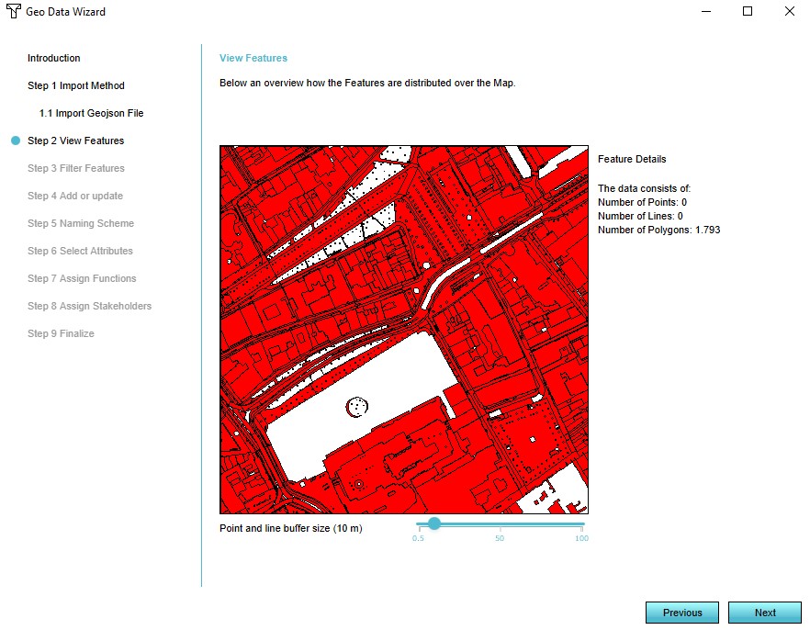Viewport: 810px width, 630px height.
Task: Maximize the Geo Data Wizard window
Action: [x=748, y=12]
